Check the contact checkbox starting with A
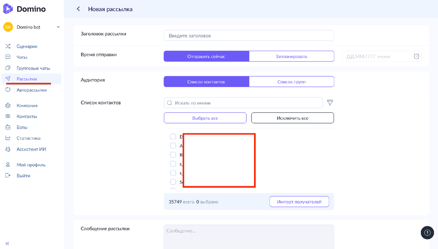Viewport: 438px width, 249px height. tap(173, 146)
